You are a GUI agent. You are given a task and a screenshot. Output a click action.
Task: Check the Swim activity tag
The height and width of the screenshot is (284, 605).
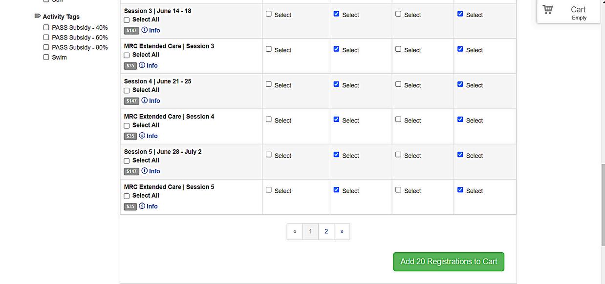(46, 57)
